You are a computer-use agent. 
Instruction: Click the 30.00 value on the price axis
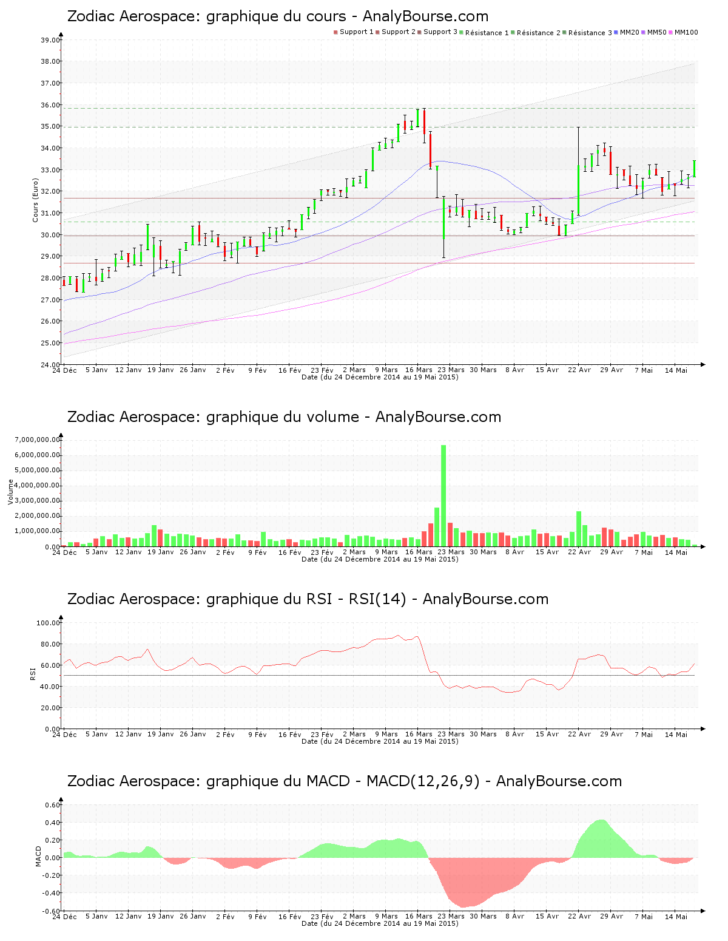click(50, 235)
